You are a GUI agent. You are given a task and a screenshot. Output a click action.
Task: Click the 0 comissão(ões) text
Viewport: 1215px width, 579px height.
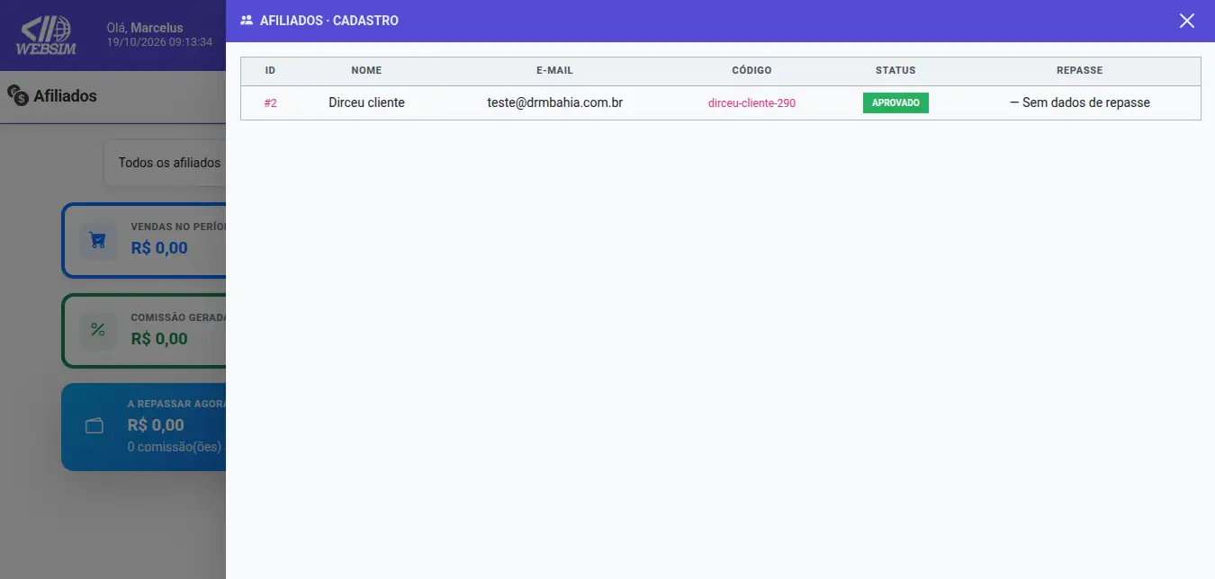coord(175,447)
